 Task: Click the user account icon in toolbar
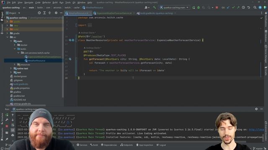coord(147,7)
